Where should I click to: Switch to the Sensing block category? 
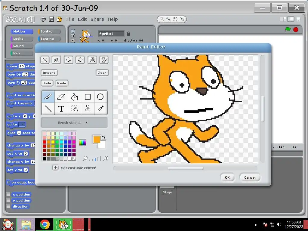(x=49, y=39)
